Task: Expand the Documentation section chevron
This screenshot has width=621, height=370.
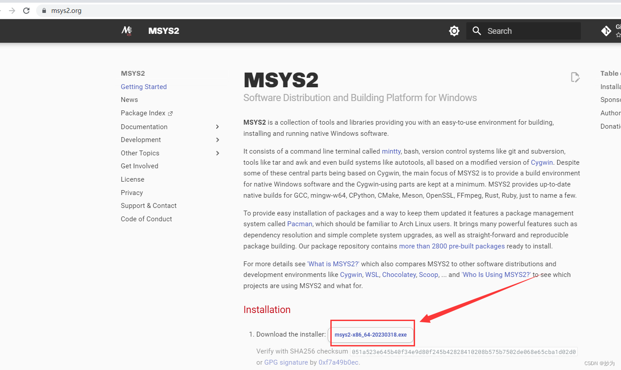Action: tap(218, 127)
